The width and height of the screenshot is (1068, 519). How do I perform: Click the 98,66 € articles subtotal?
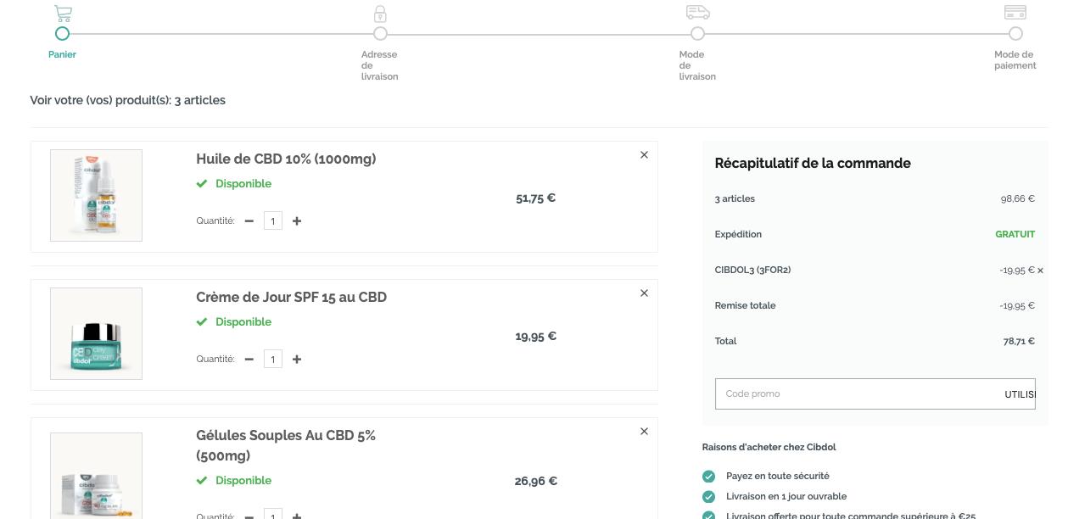(1018, 198)
